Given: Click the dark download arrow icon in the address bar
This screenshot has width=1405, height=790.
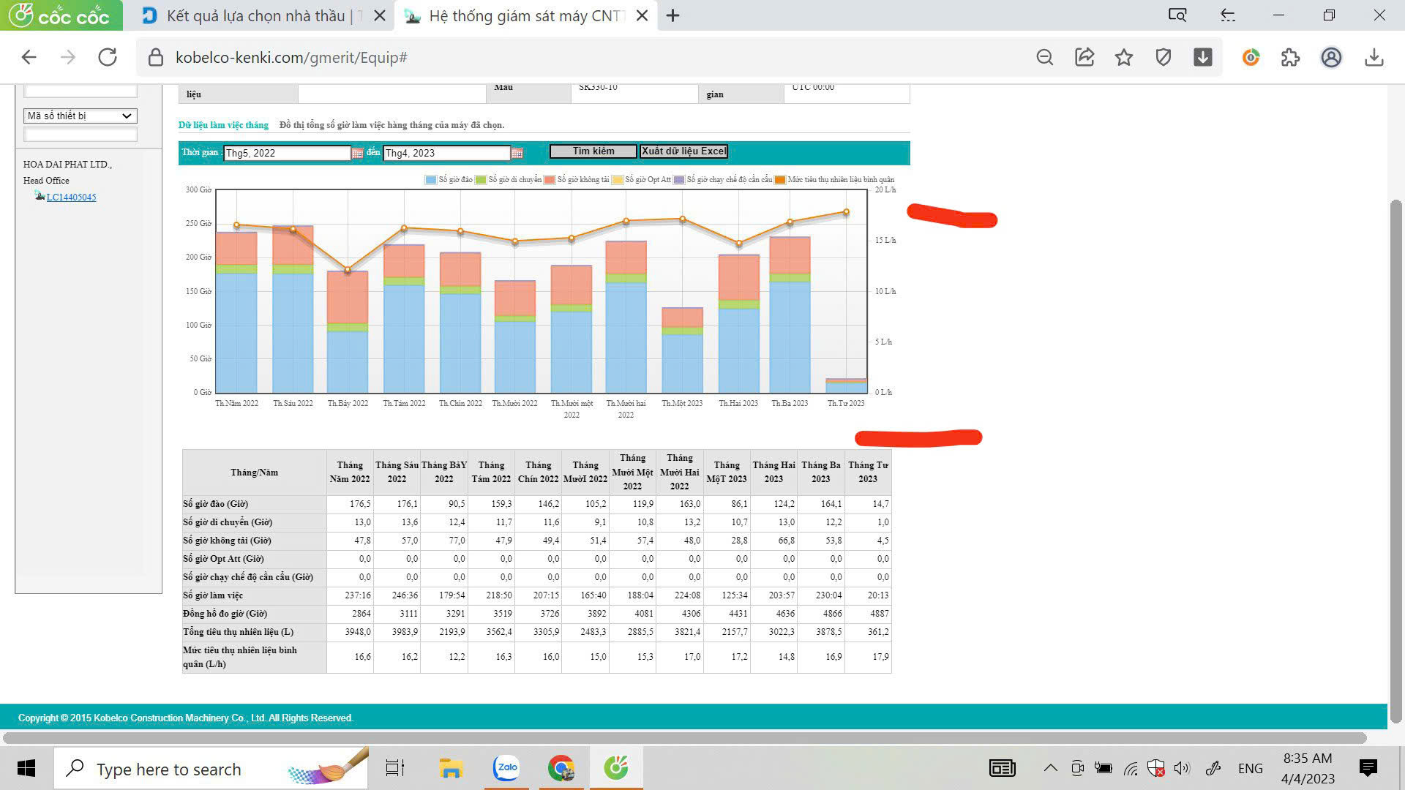Looking at the screenshot, I should pyautogui.click(x=1203, y=57).
